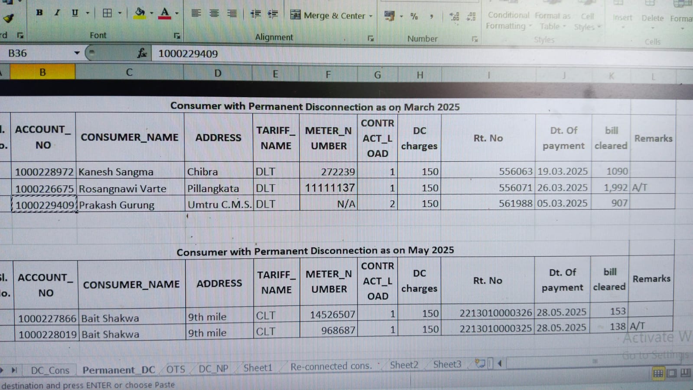Open the Re-connected cons. sheet tab

[x=331, y=367]
